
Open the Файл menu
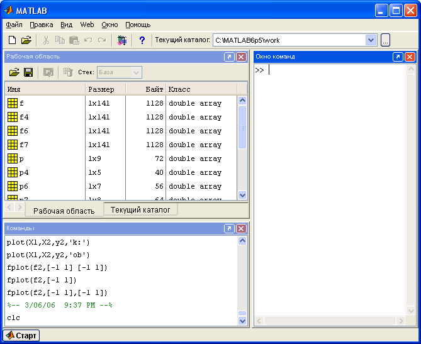14,25
